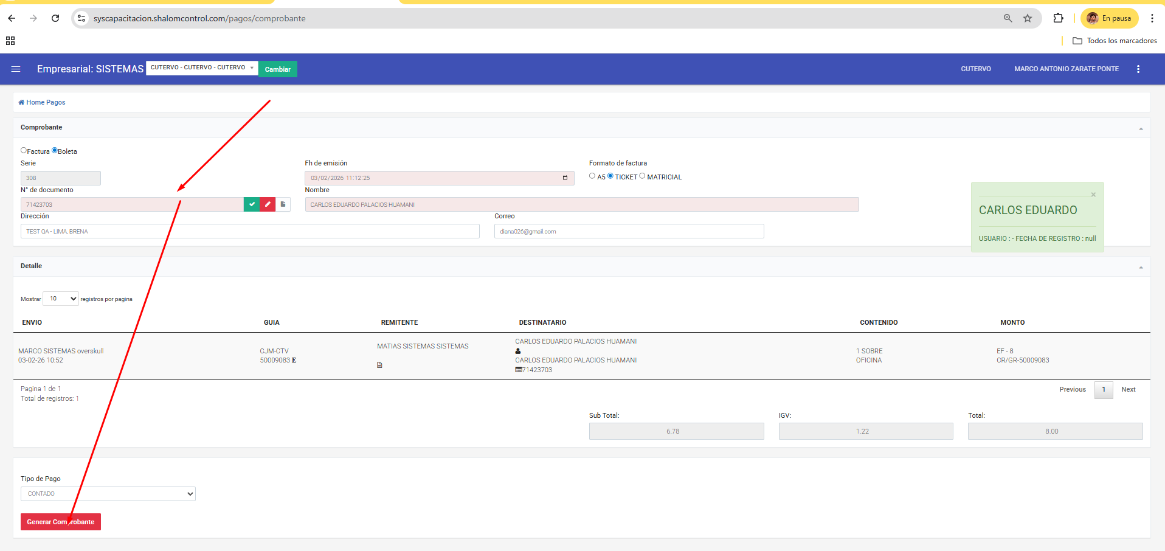Expand the registros por pagina dropdown
This screenshot has width=1165, height=551.
click(61, 299)
